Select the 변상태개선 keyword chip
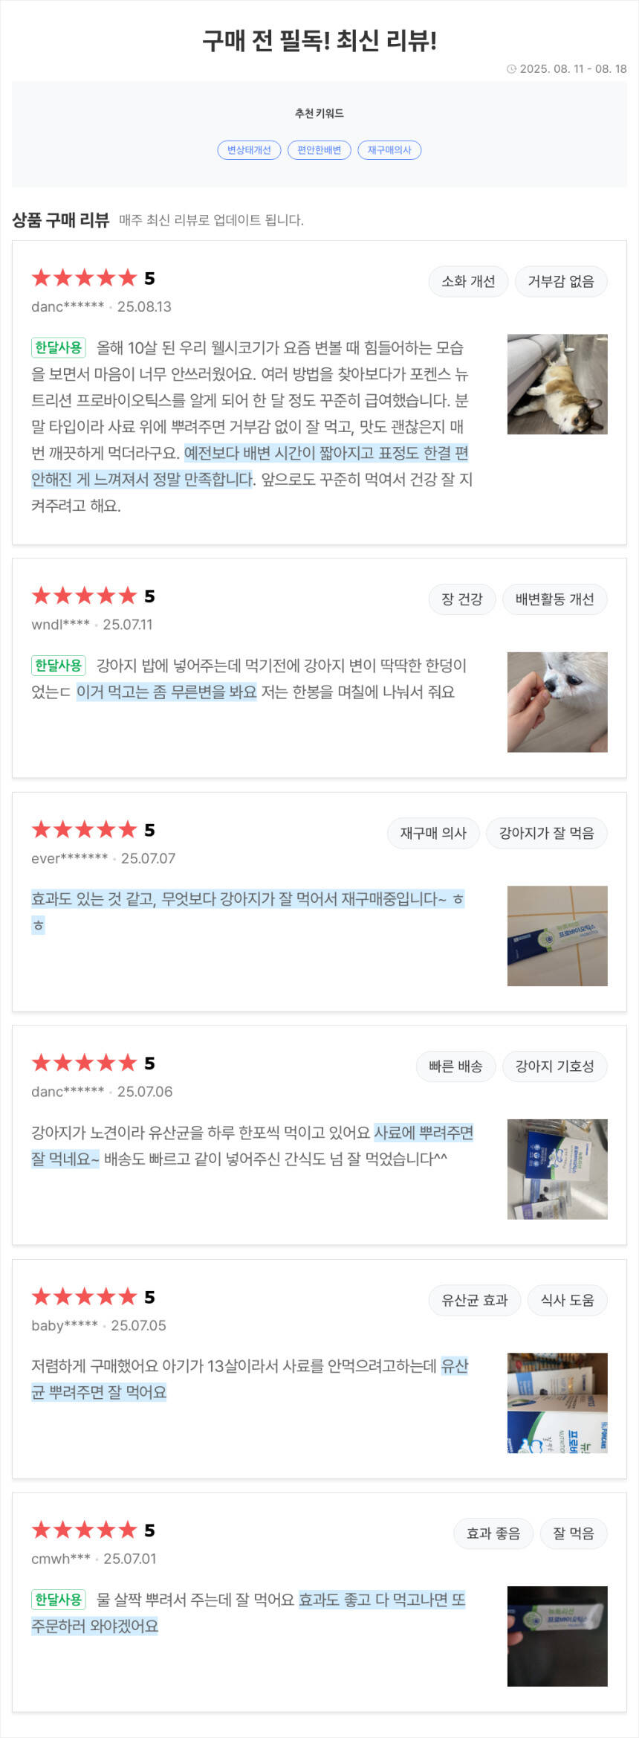 [249, 150]
